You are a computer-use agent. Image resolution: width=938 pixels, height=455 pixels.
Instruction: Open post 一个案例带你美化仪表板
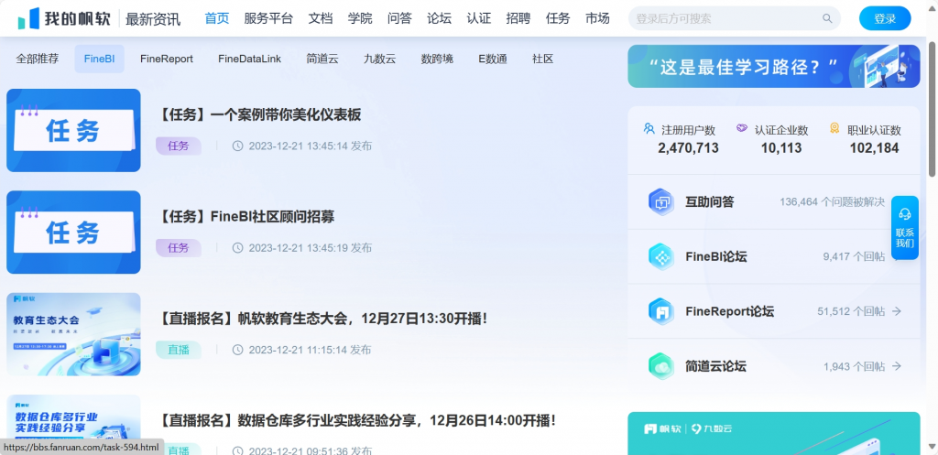click(x=257, y=114)
